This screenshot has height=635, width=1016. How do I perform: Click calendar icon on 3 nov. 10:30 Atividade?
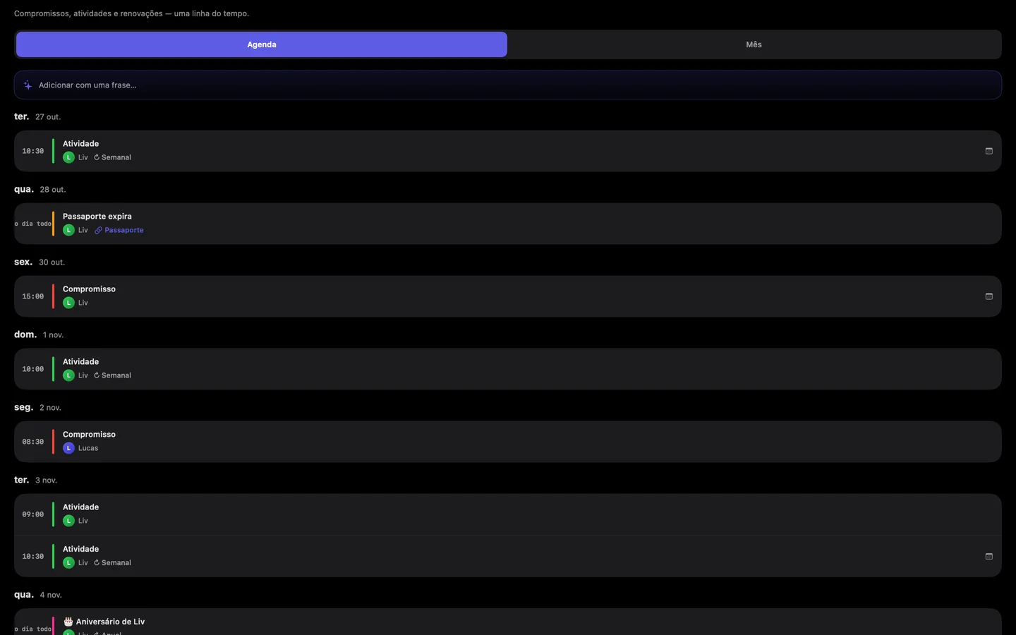988,556
